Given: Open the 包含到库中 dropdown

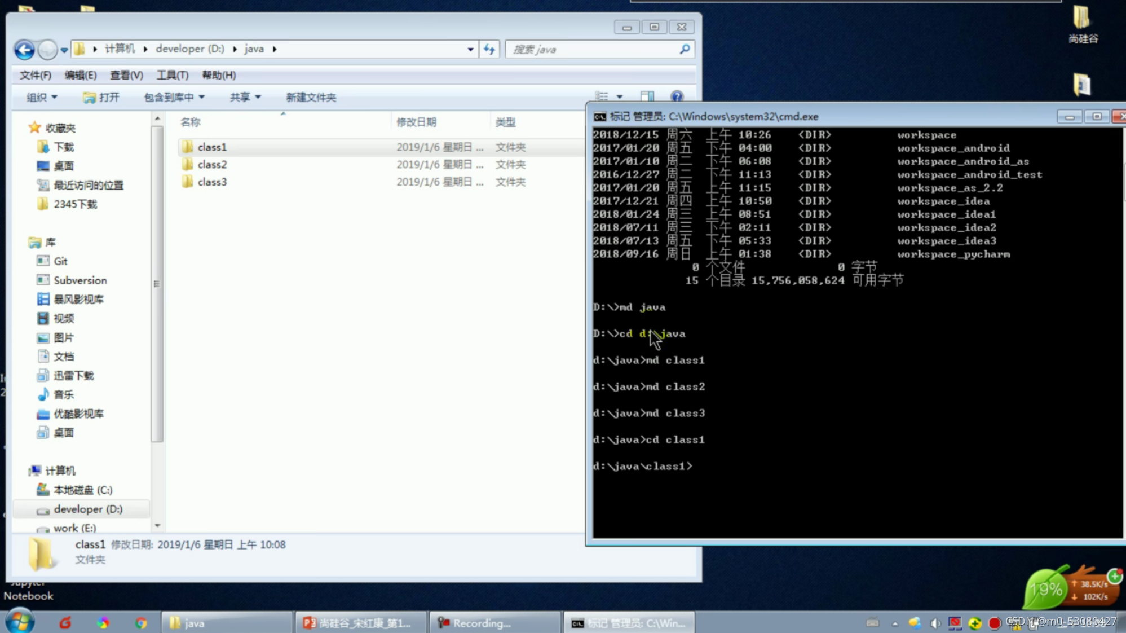Looking at the screenshot, I should [174, 97].
